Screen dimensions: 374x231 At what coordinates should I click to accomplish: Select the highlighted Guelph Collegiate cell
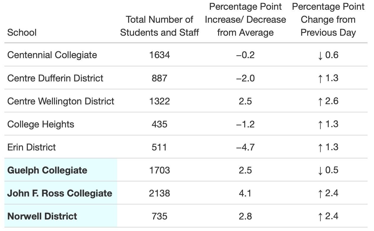pos(47,170)
